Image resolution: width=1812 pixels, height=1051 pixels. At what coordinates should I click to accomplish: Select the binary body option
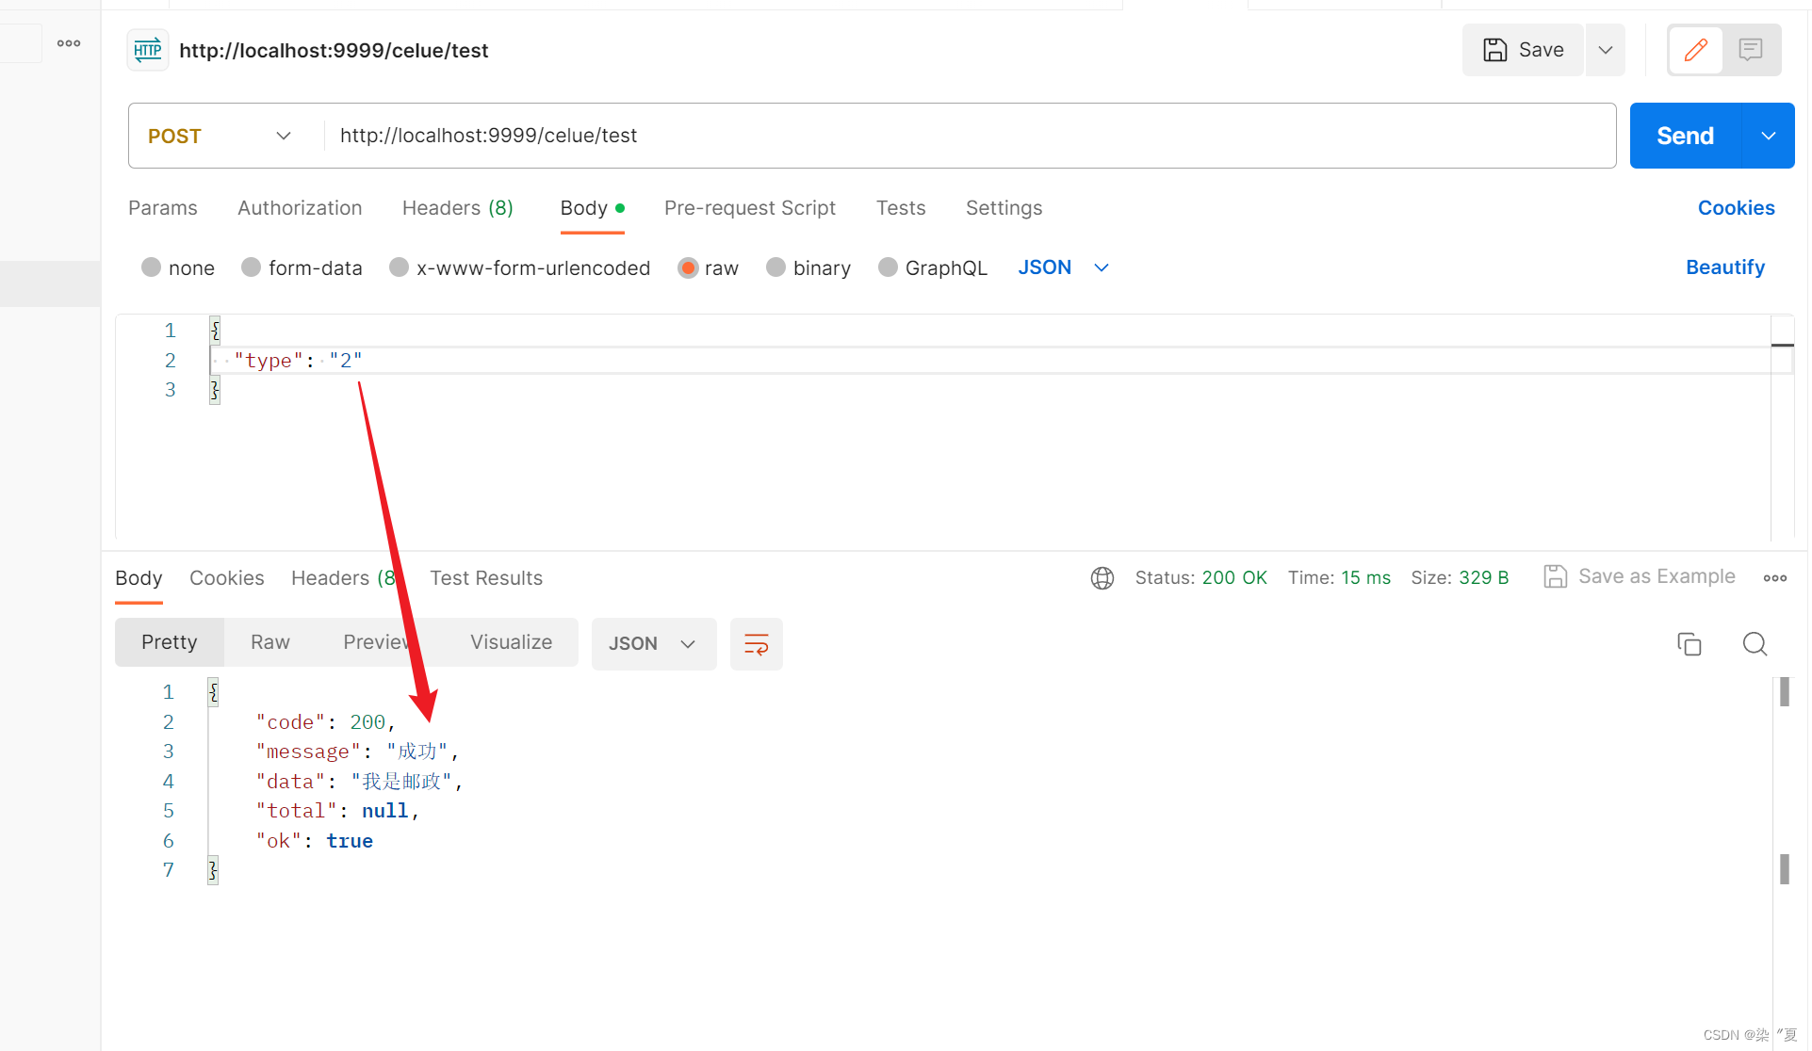pyautogui.click(x=775, y=267)
